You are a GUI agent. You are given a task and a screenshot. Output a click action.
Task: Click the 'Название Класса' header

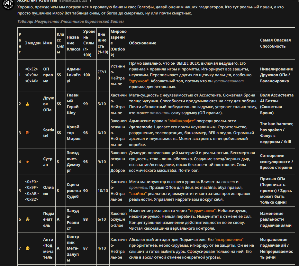click(x=74, y=43)
